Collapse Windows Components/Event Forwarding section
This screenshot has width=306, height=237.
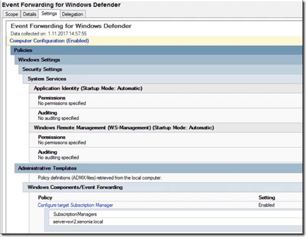click(x=163, y=187)
